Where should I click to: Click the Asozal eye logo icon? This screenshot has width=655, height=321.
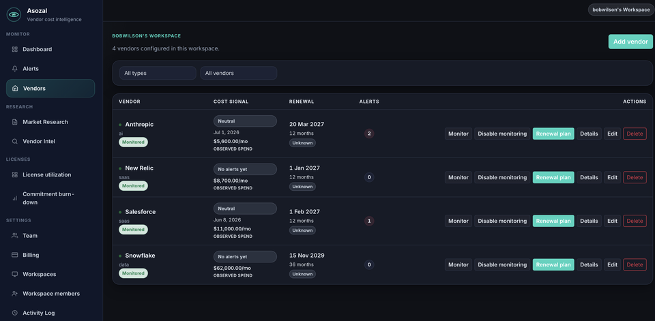14,14
